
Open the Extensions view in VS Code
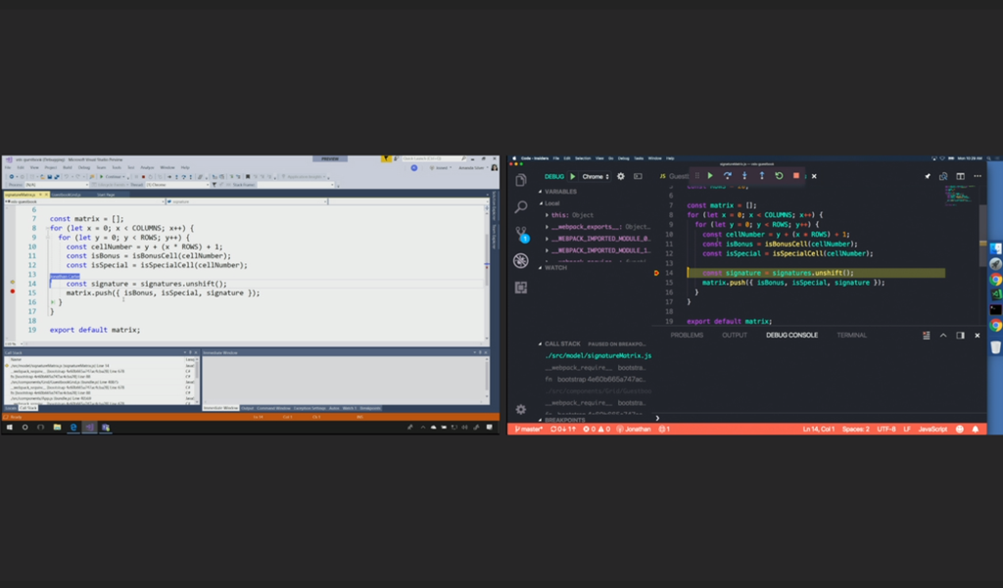coord(521,288)
